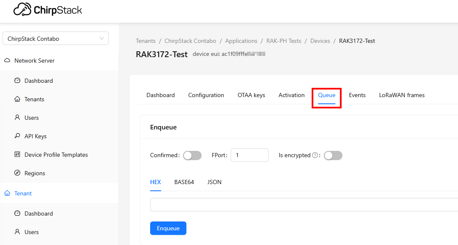Click the Tenant section home icon
Viewport: 458px width, 245px height.
click(x=7, y=193)
